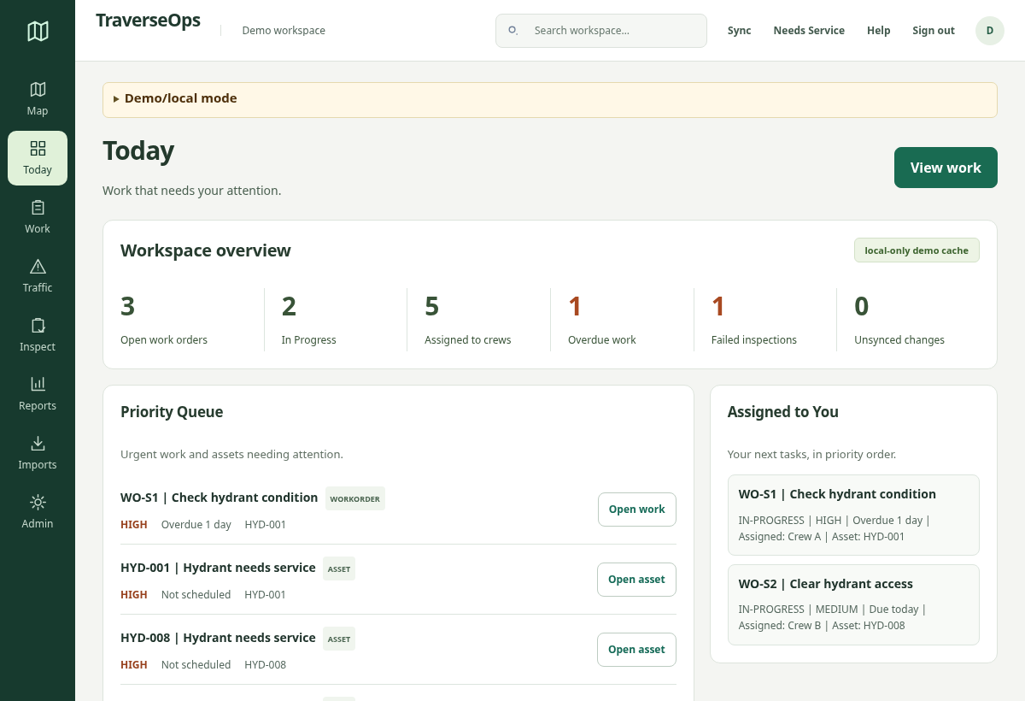Image resolution: width=1025 pixels, height=701 pixels.
Task: Click WO-S1 title in Priority Queue
Action: coord(220,498)
